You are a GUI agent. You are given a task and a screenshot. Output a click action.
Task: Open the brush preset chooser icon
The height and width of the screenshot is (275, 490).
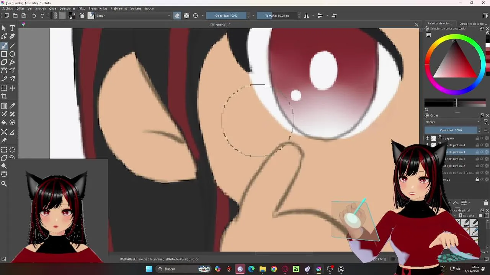pyautogui.click(x=91, y=16)
